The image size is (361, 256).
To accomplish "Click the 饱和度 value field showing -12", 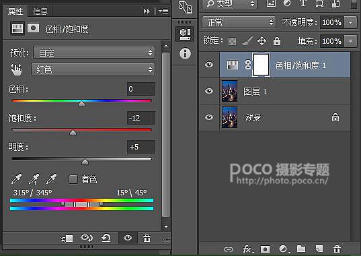I will click(x=141, y=118).
